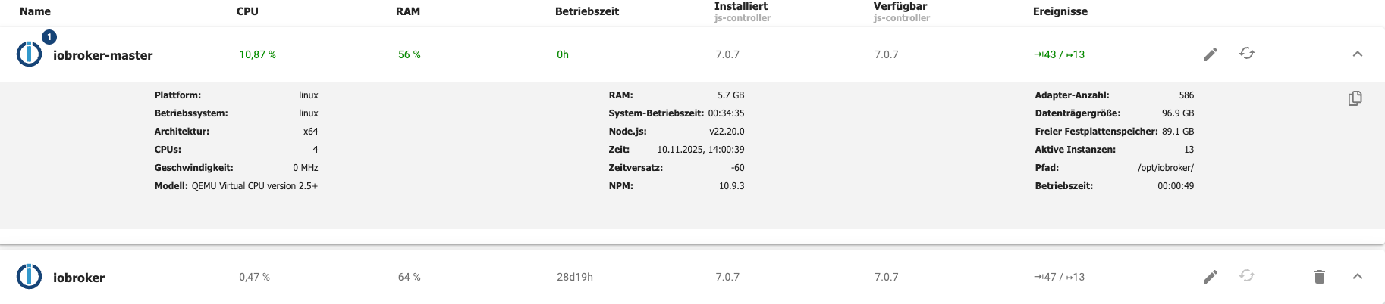Edit the second iobroker host entry
Image resolution: width=1385 pixels, height=304 pixels.
coord(1210,277)
